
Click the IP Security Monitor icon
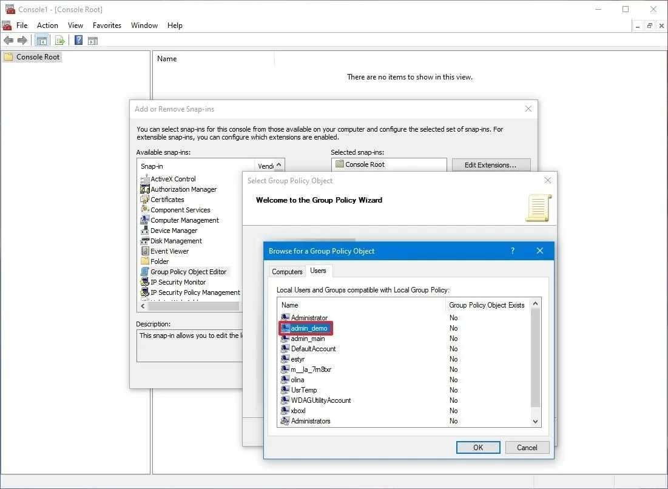145,282
